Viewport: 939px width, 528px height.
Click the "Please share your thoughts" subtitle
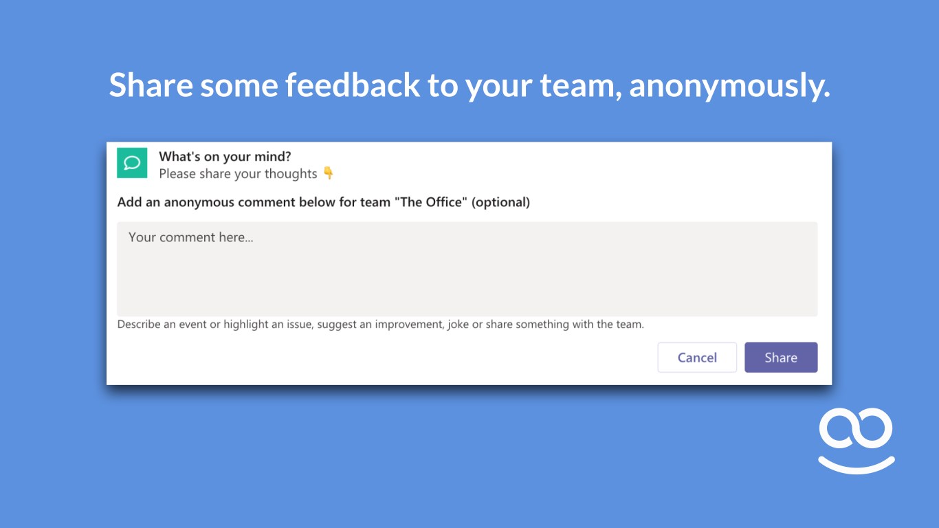[238, 174]
